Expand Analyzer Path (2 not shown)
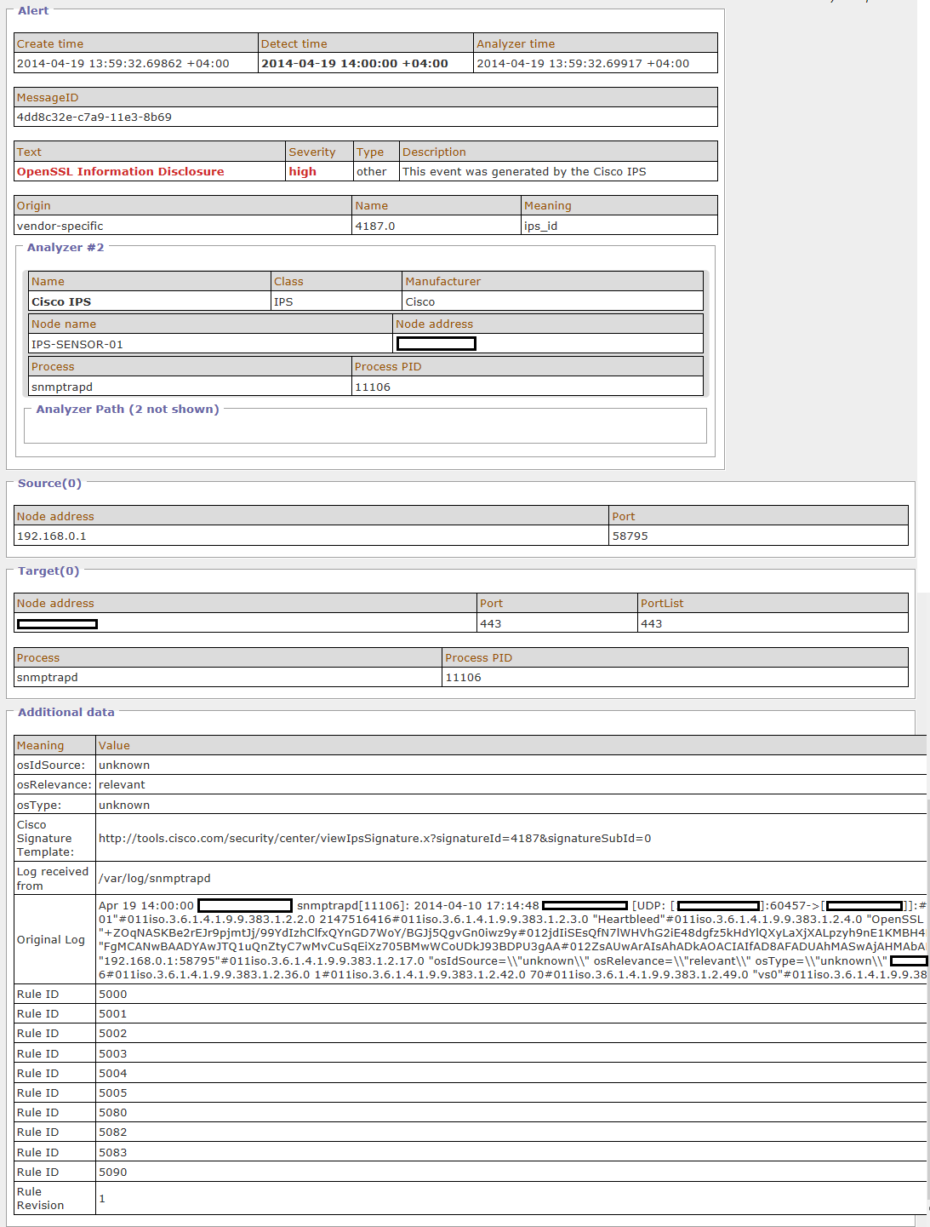The image size is (930, 1227). 128,410
